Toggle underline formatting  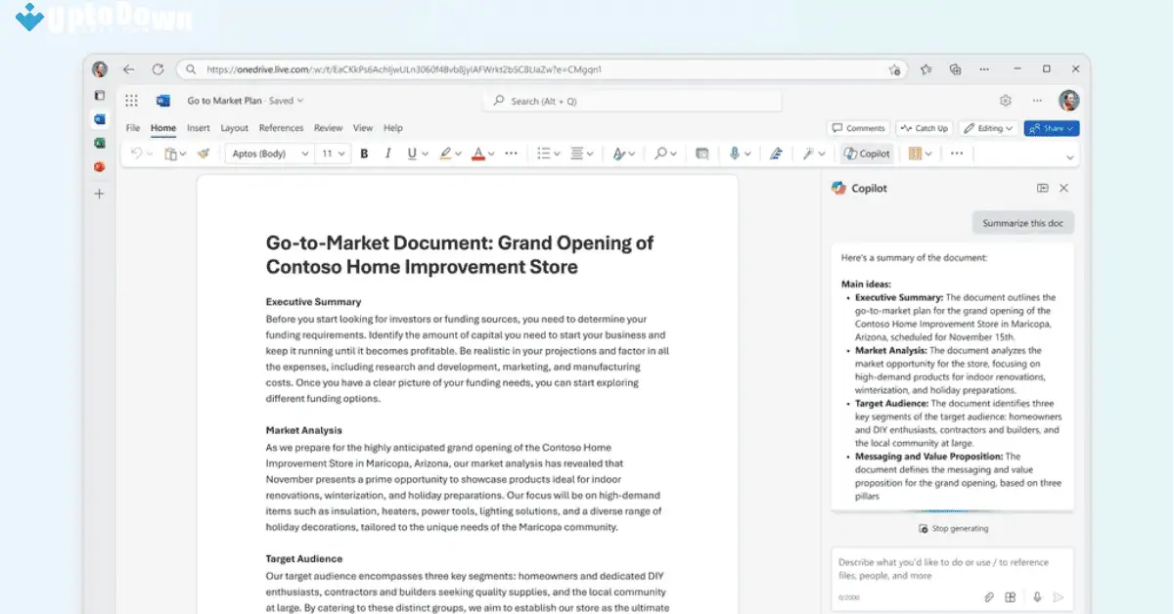tap(410, 153)
